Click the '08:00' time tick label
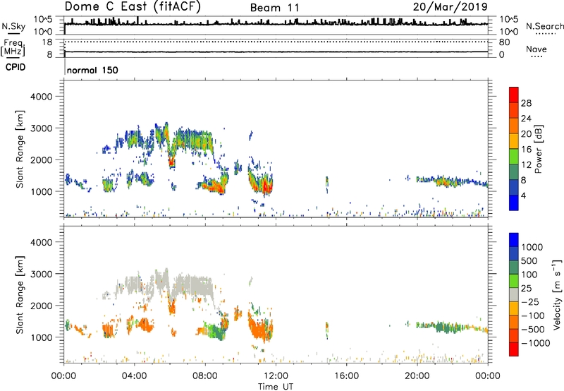The height and width of the screenshot is (391, 564). pos(204,376)
